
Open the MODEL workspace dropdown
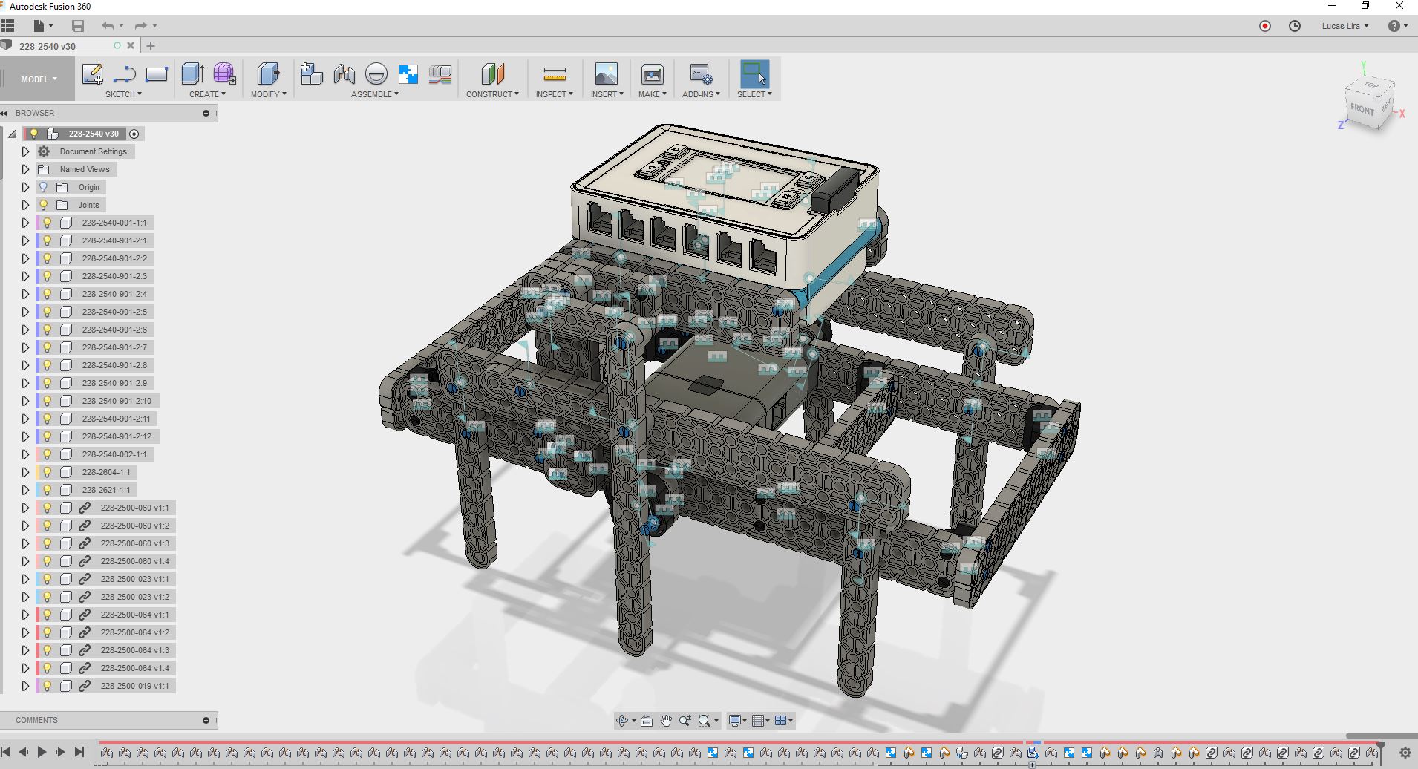[x=36, y=78]
